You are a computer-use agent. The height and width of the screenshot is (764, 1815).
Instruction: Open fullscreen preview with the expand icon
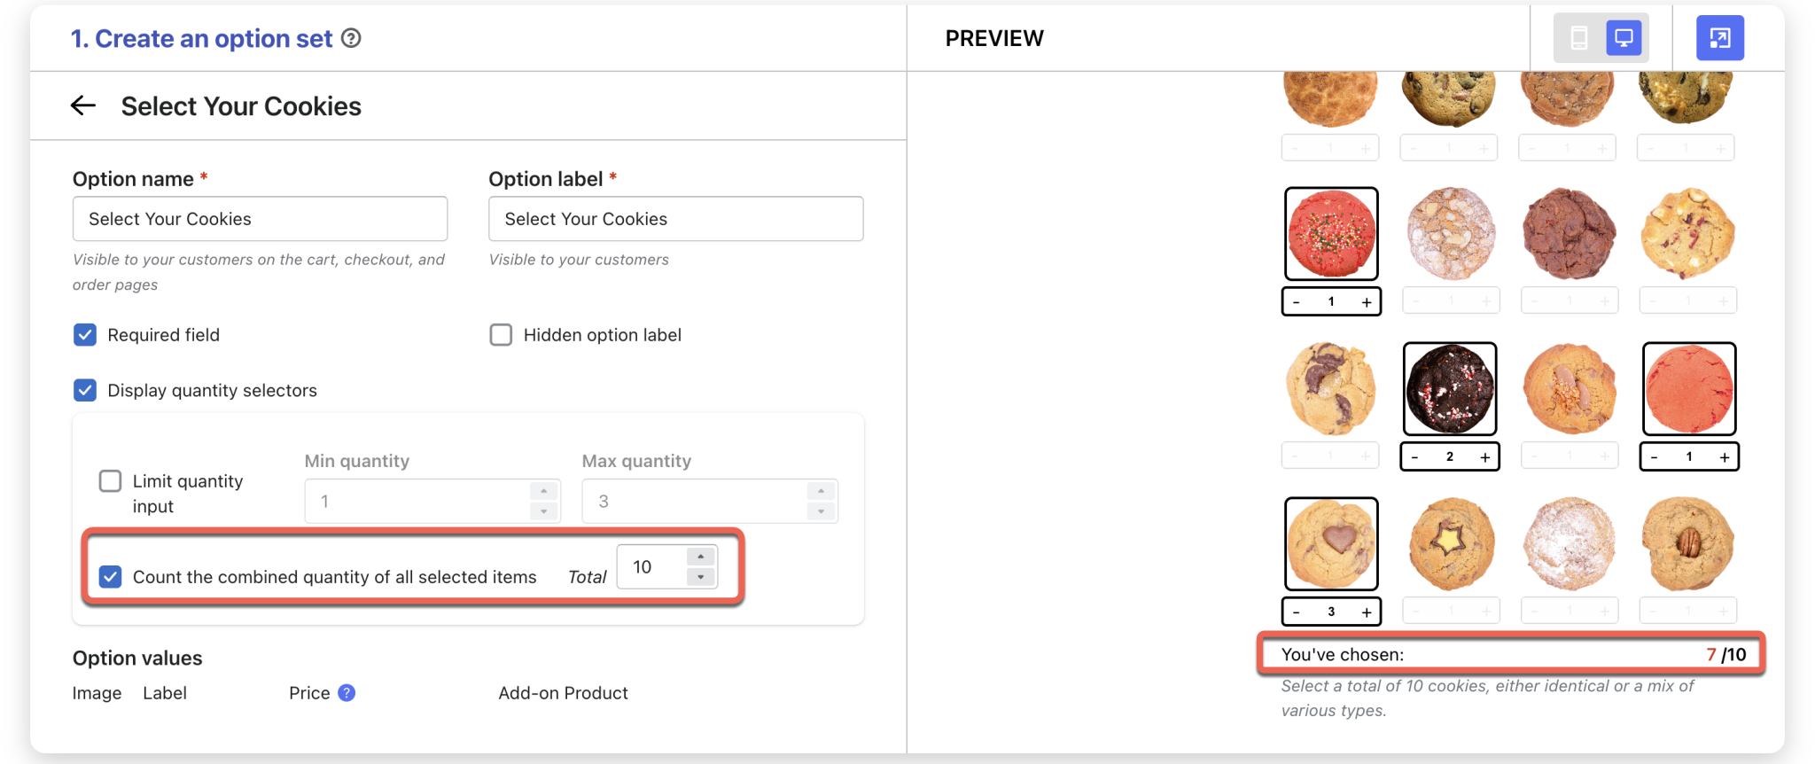point(1719,37)
